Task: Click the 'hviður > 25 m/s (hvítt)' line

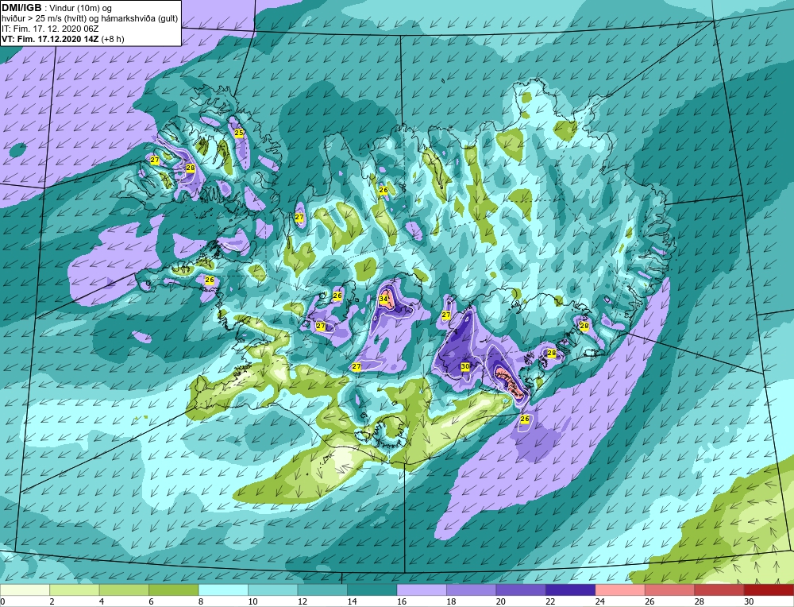Action: [44, 18]
